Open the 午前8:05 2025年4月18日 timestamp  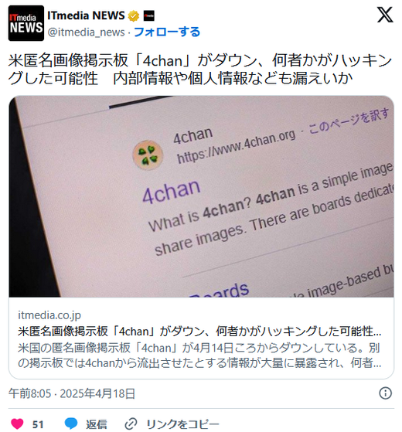coord(72,393)
